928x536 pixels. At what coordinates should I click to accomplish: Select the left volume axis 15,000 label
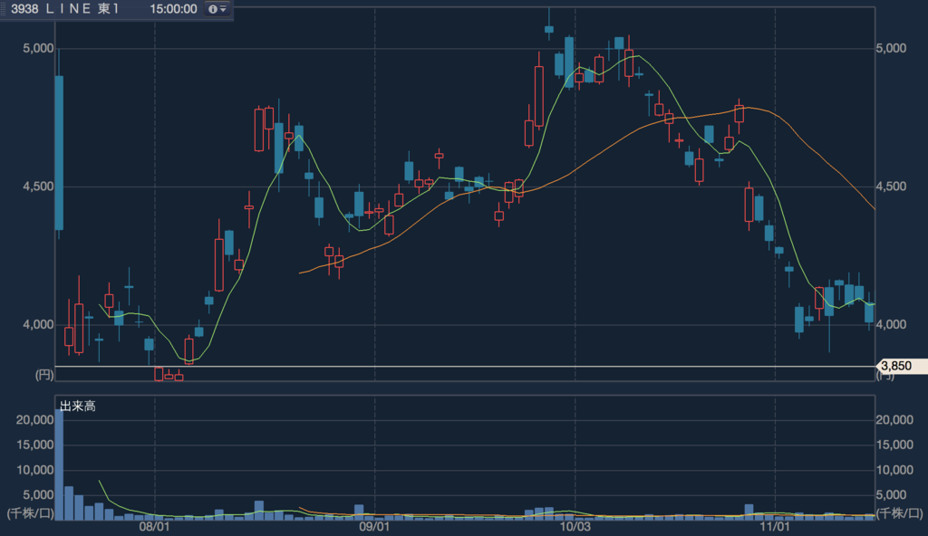35,445
